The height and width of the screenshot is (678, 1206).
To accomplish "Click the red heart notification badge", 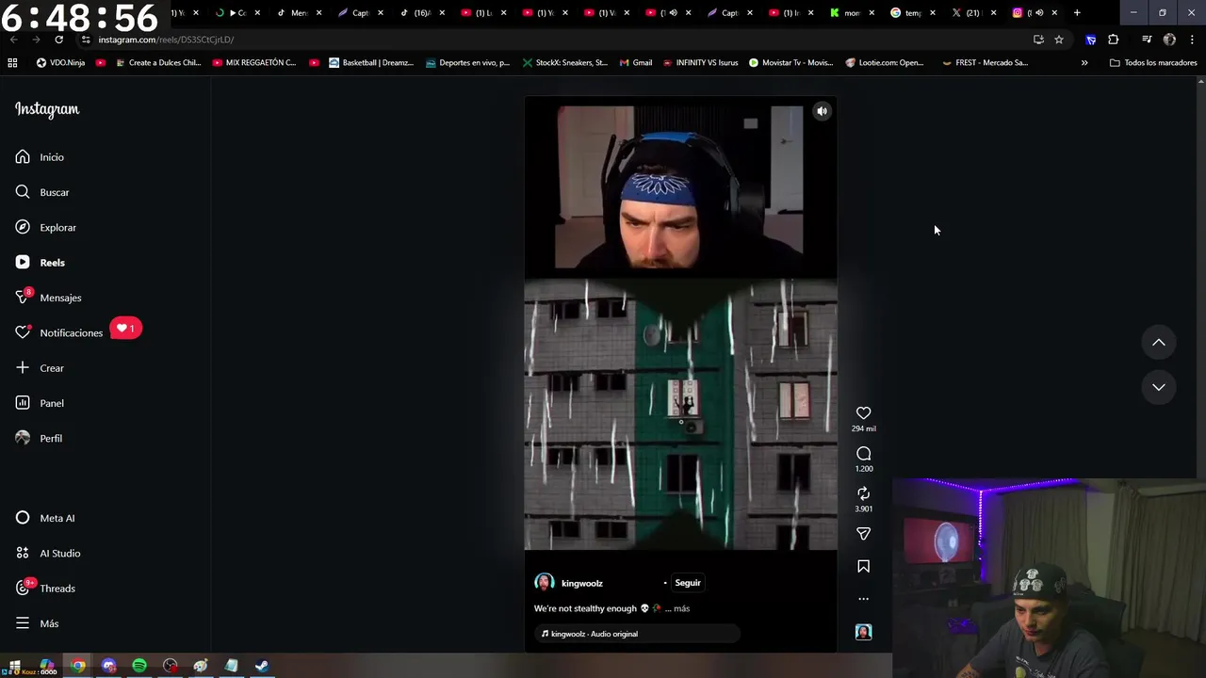I will point(125,329).
